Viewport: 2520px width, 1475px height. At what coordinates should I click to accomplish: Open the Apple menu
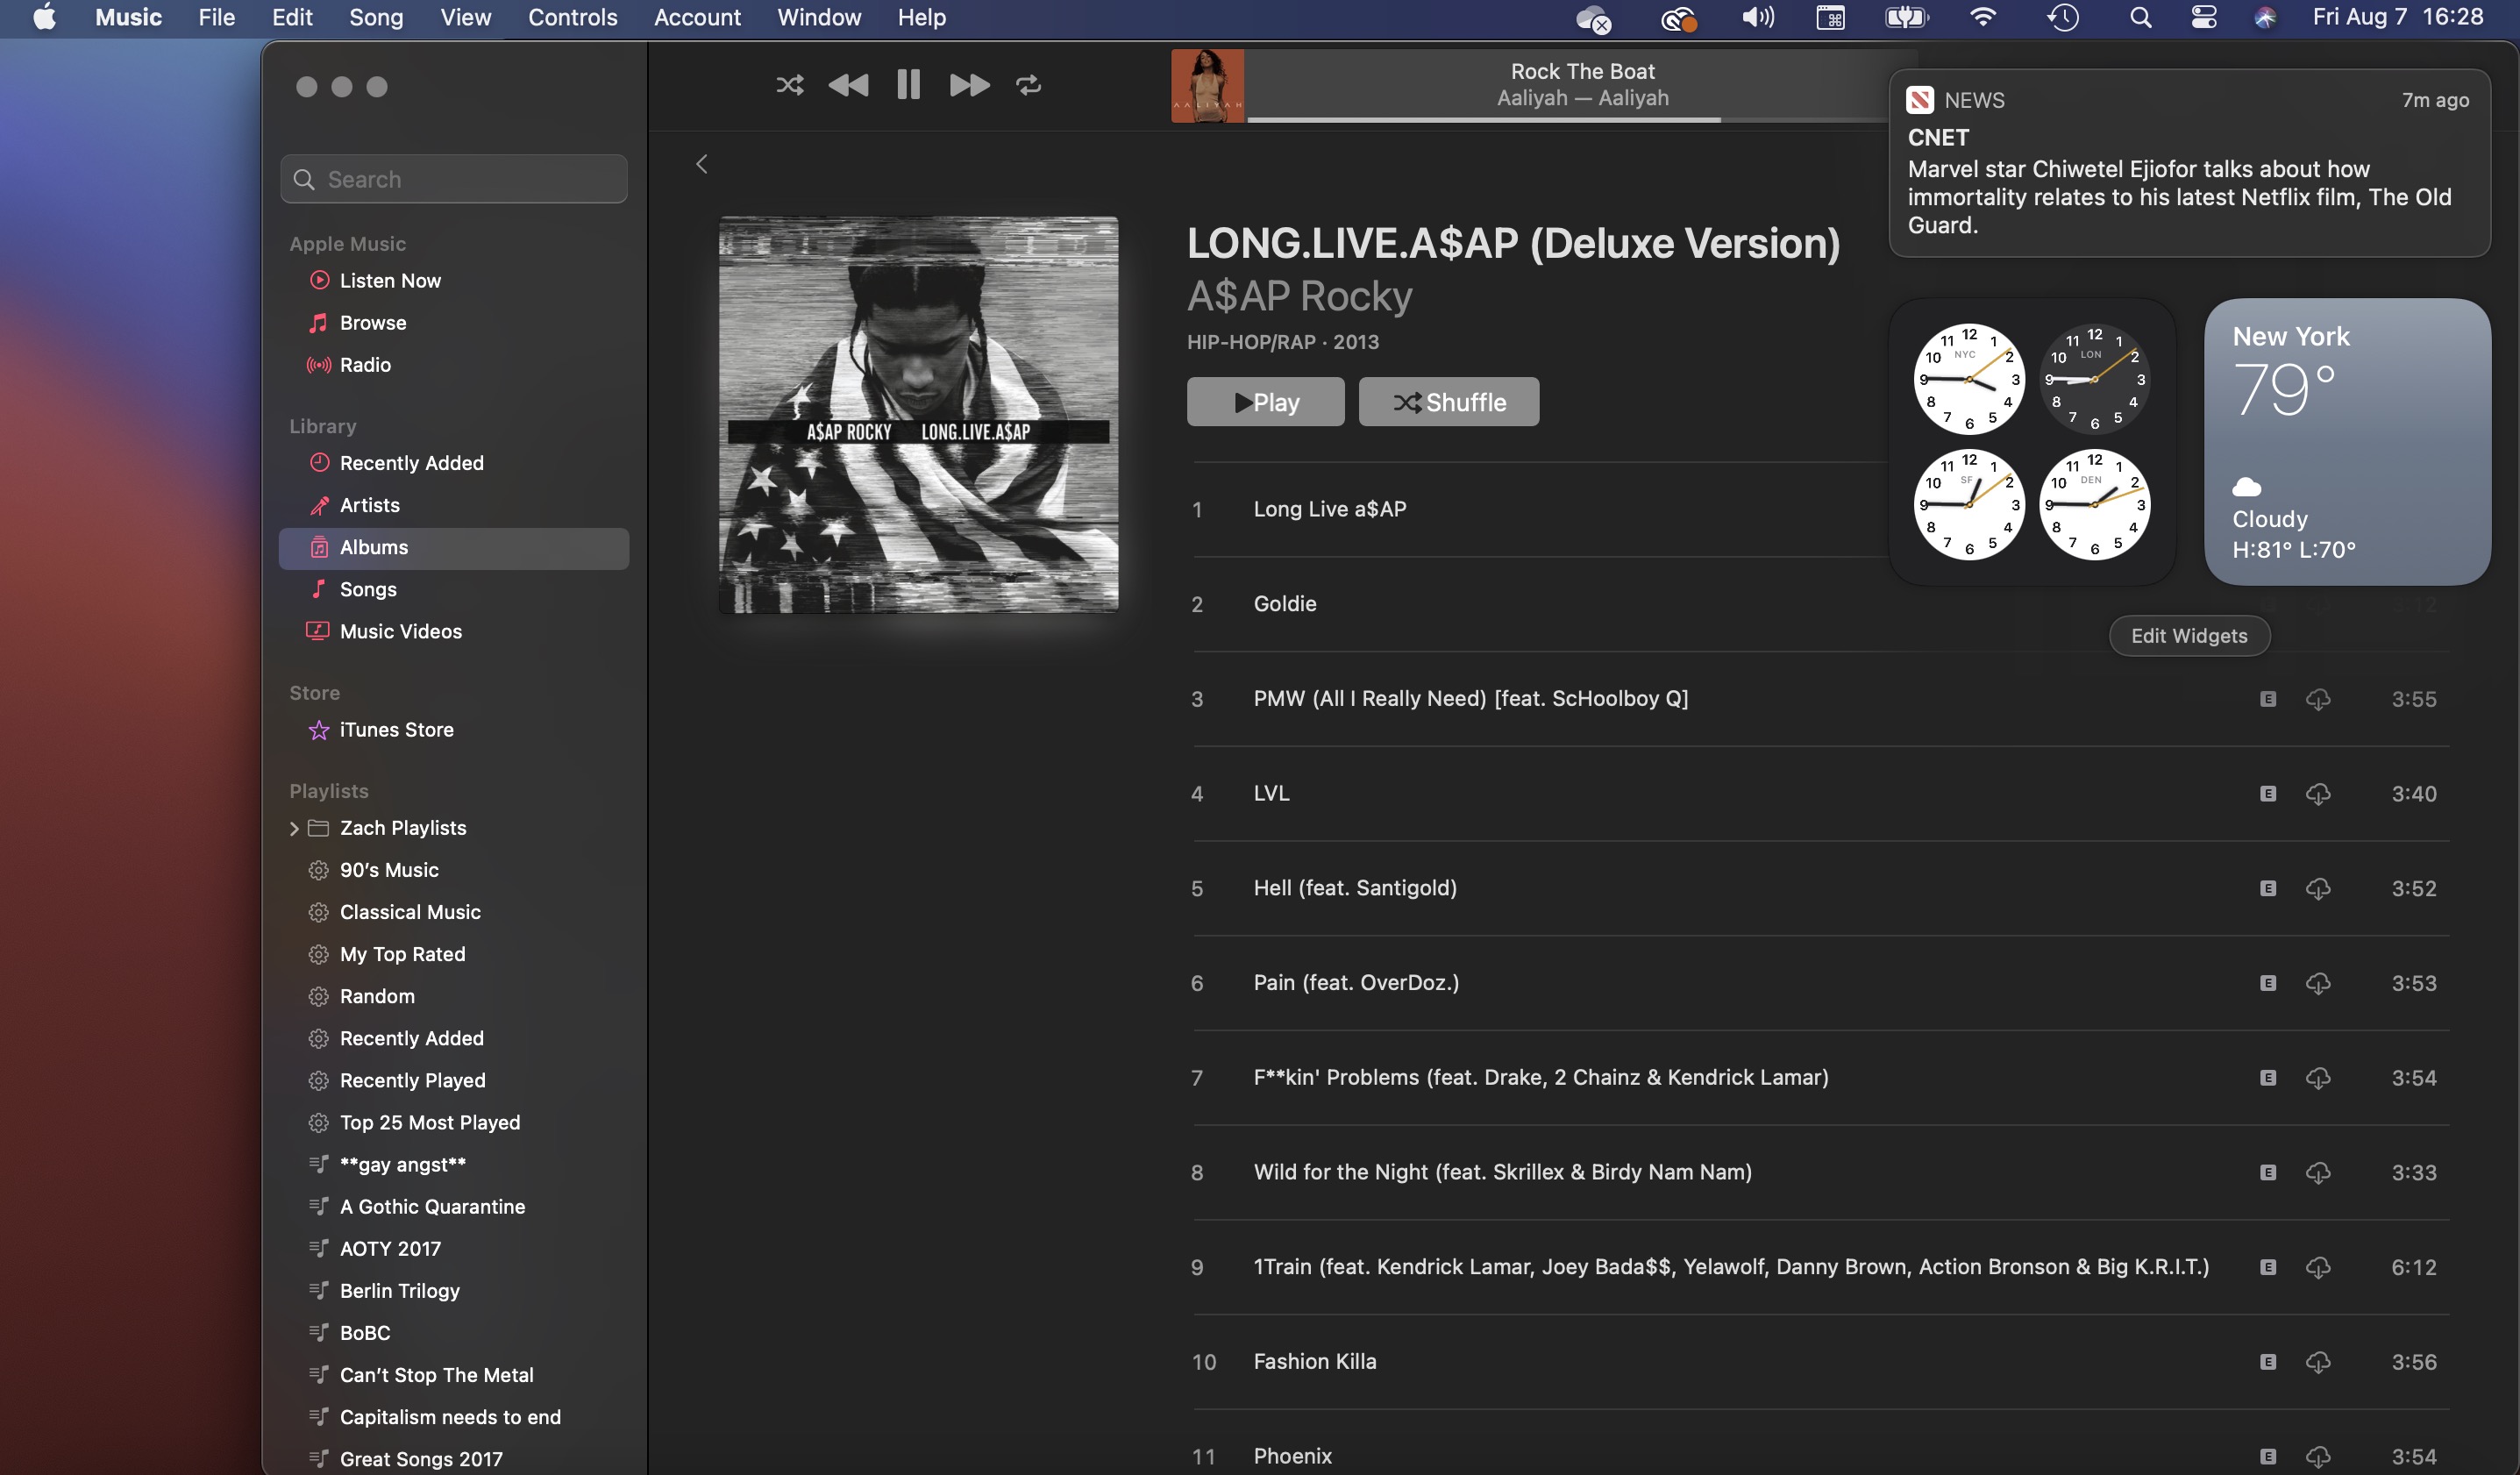point(45,17)
